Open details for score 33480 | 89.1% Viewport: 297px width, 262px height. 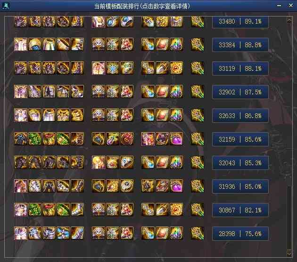click(x=240, y=22)
